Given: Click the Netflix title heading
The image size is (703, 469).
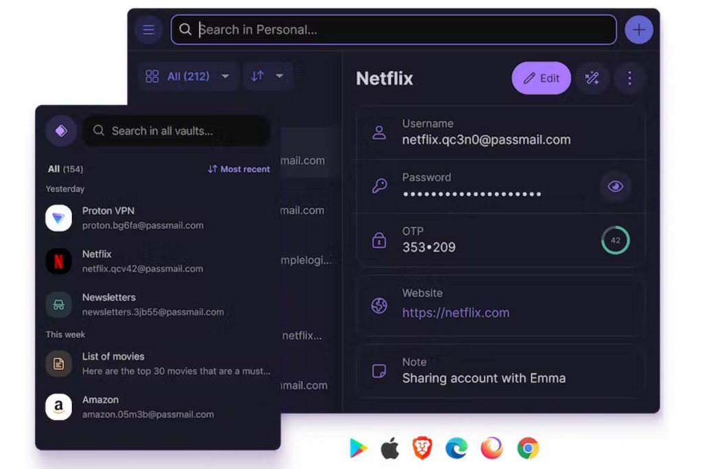Looking at the screenshot, I should point(384,78).
